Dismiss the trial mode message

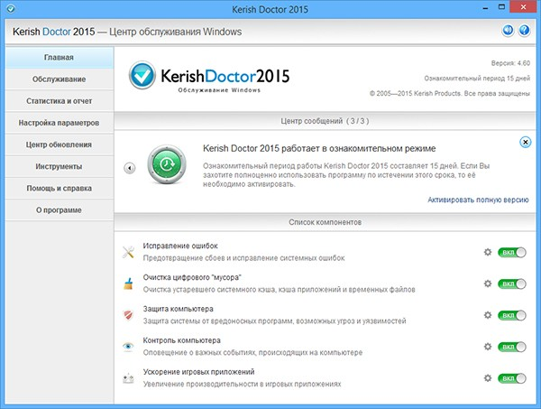[x=525, y=142]
